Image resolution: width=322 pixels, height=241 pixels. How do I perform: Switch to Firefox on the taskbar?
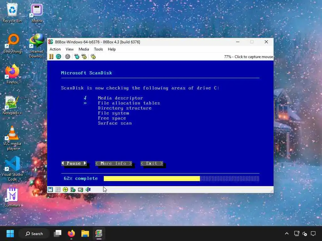pos(71,233)
